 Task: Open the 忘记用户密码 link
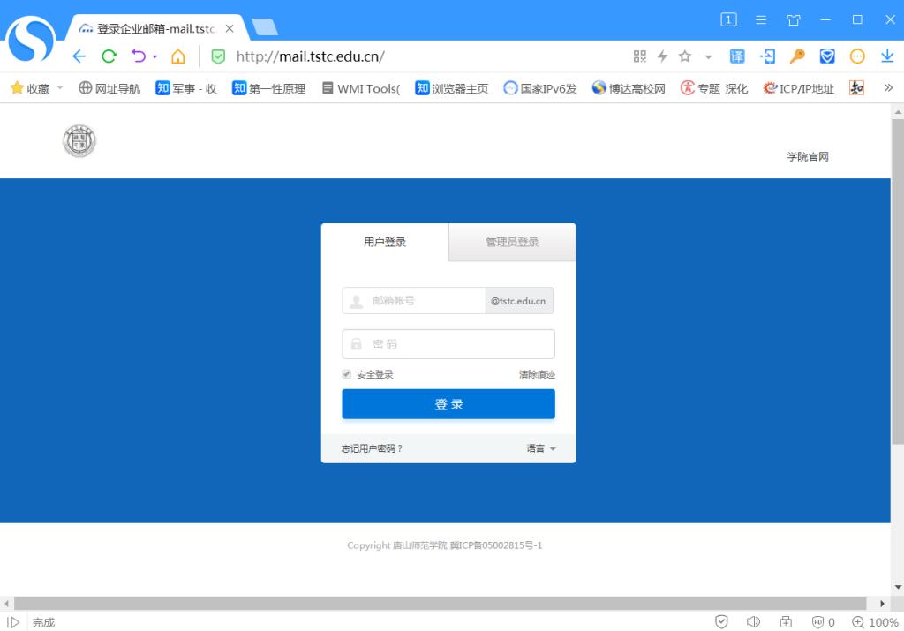click(372, 448)
